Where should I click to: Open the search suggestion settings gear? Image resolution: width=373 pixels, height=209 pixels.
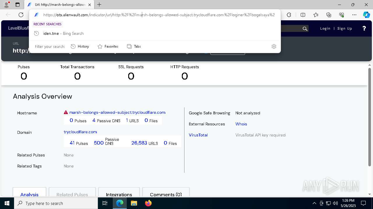(x=274, y=46)
